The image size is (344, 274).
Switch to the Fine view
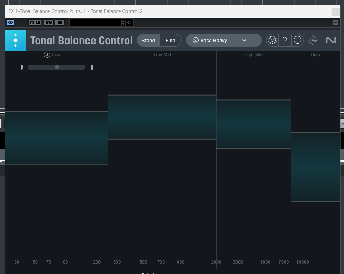coord(171,40)
